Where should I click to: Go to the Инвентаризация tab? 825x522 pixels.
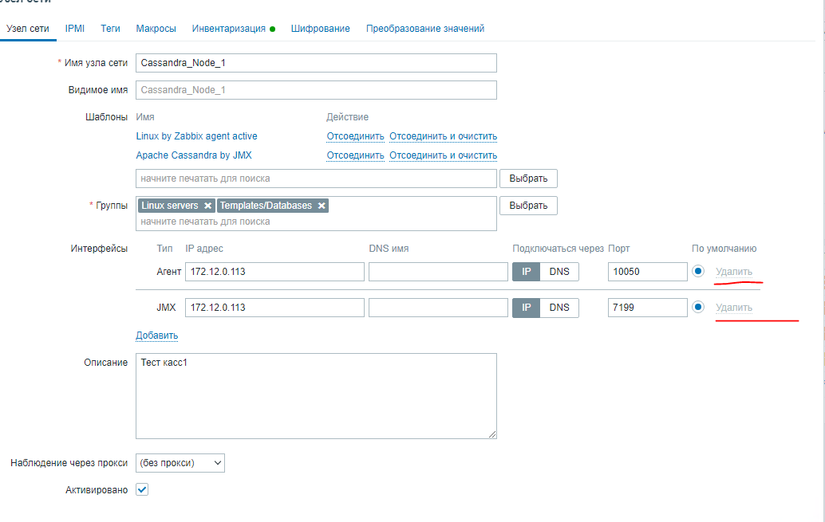[x=229, y=28]
